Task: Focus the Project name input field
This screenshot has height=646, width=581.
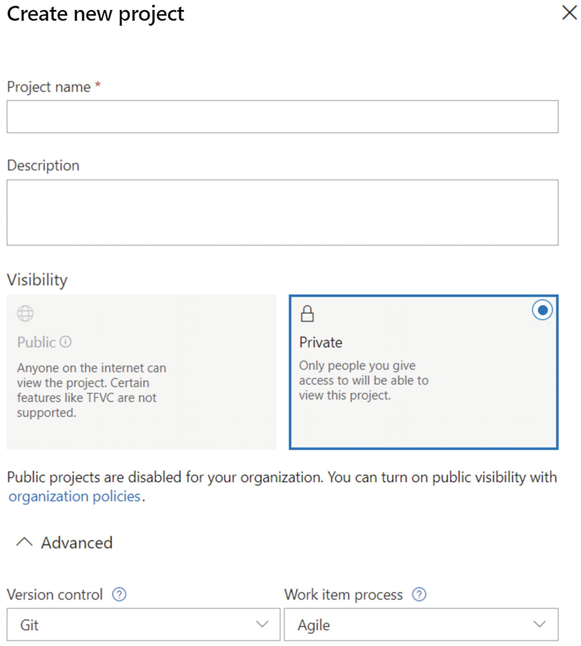Action: [282, 116]
